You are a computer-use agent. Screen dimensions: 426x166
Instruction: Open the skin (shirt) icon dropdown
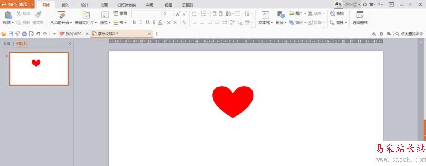tap(372, 4)
